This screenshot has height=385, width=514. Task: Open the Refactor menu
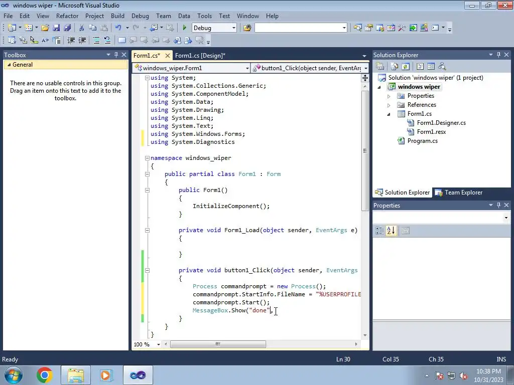pos(67,16)
